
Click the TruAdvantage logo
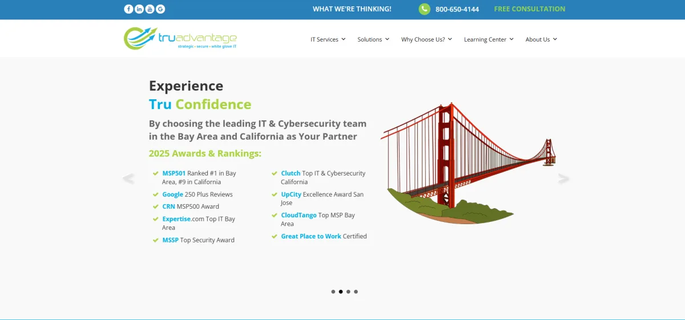point(180,38)
